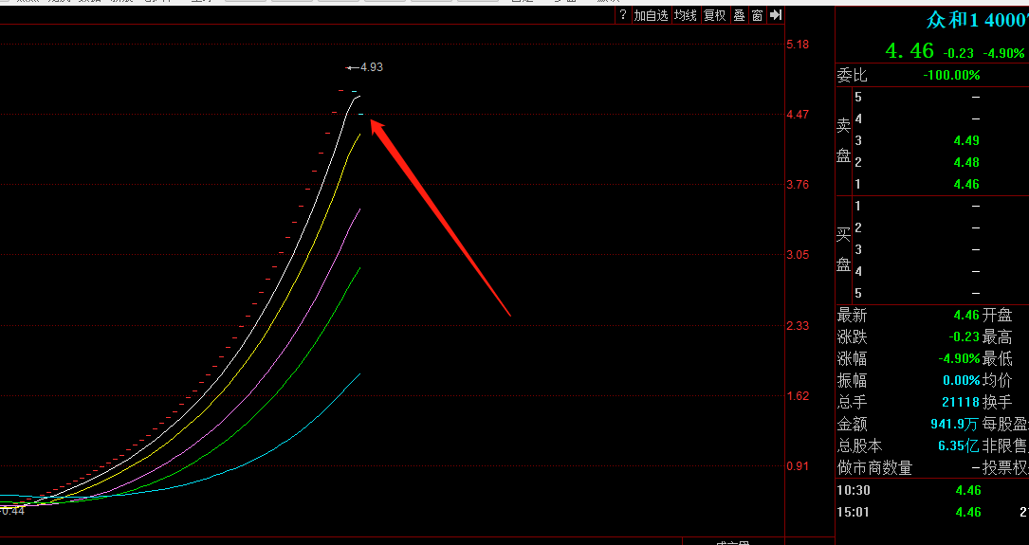Click stock name 众和1
This screenshot has width=1029, height=545.
952,20
